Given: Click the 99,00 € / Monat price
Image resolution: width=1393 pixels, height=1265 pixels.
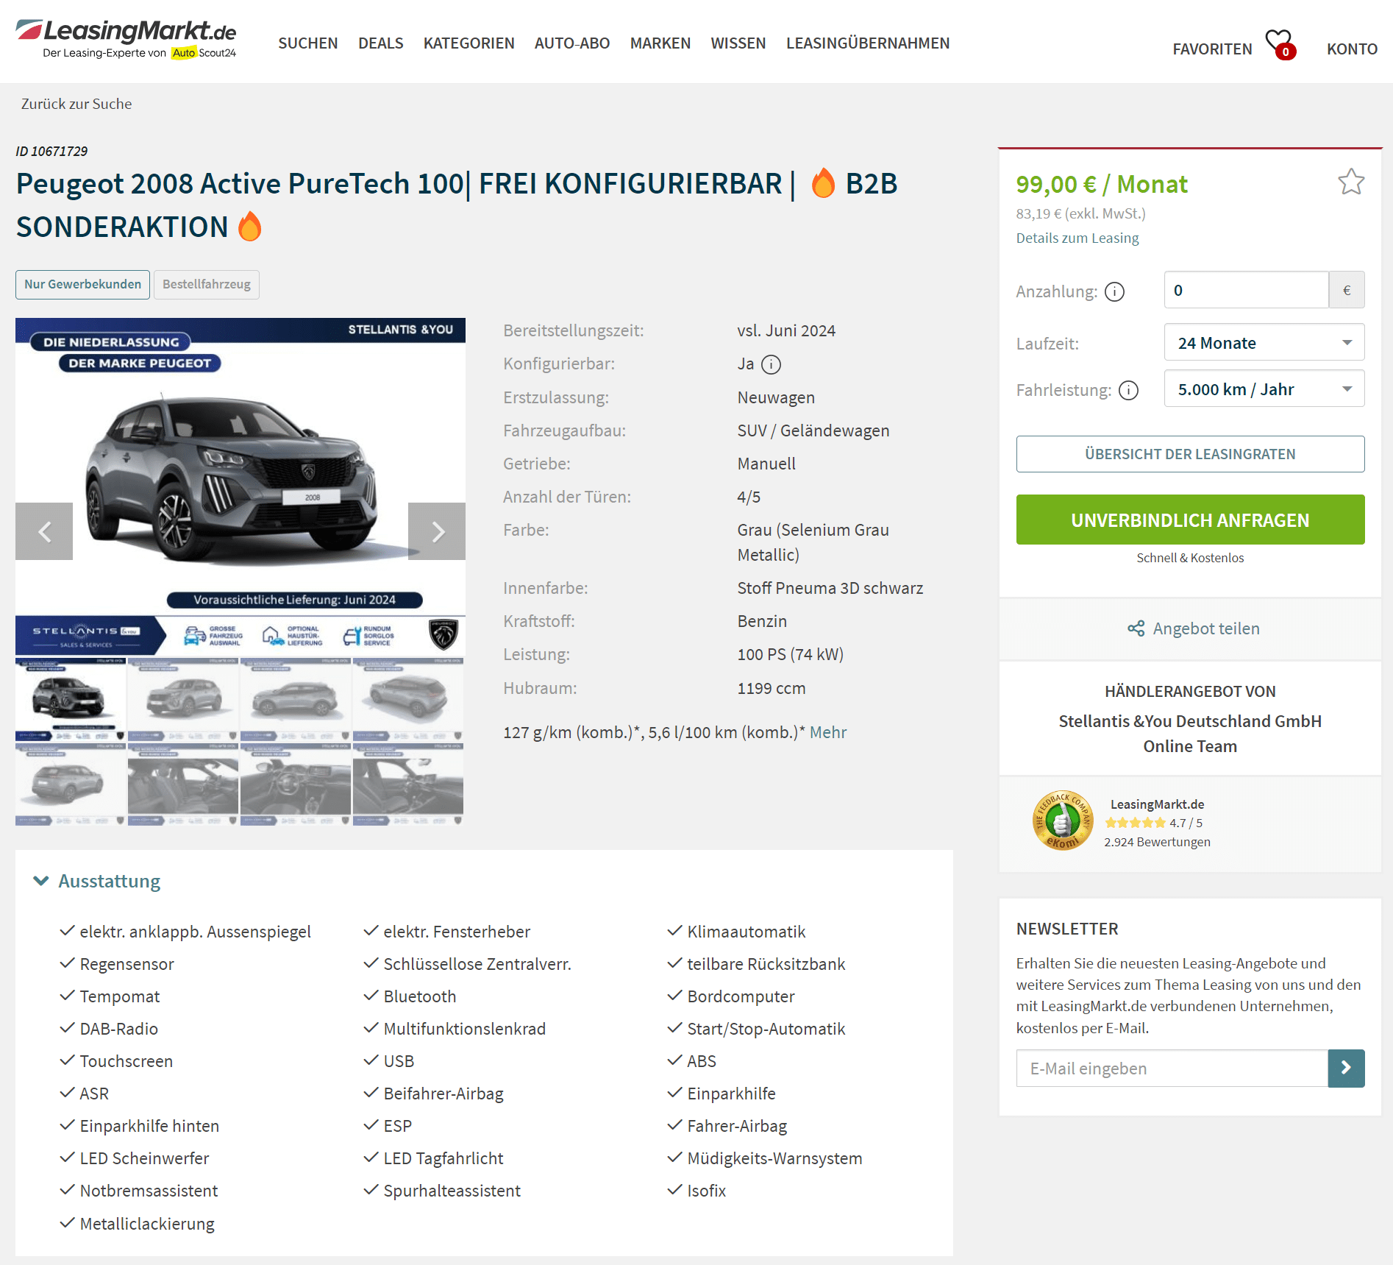Looking at the screenshot, I should pos(1102,184).
